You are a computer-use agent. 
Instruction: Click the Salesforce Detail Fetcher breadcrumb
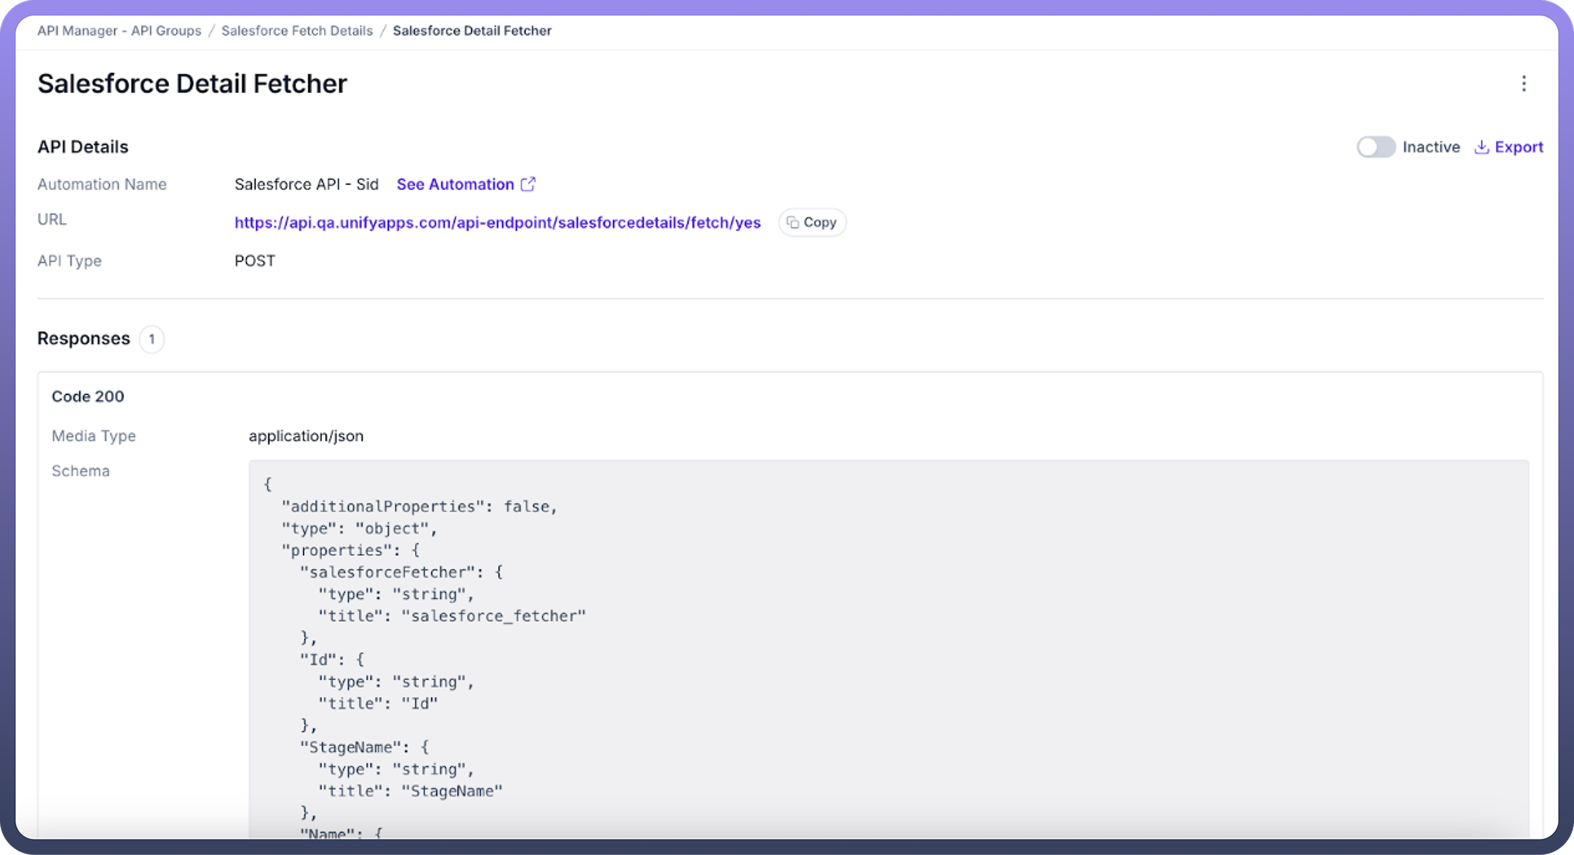(x=472, y=31)
